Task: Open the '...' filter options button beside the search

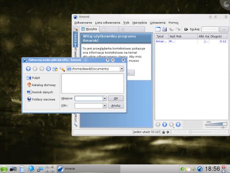Action: 224,29
